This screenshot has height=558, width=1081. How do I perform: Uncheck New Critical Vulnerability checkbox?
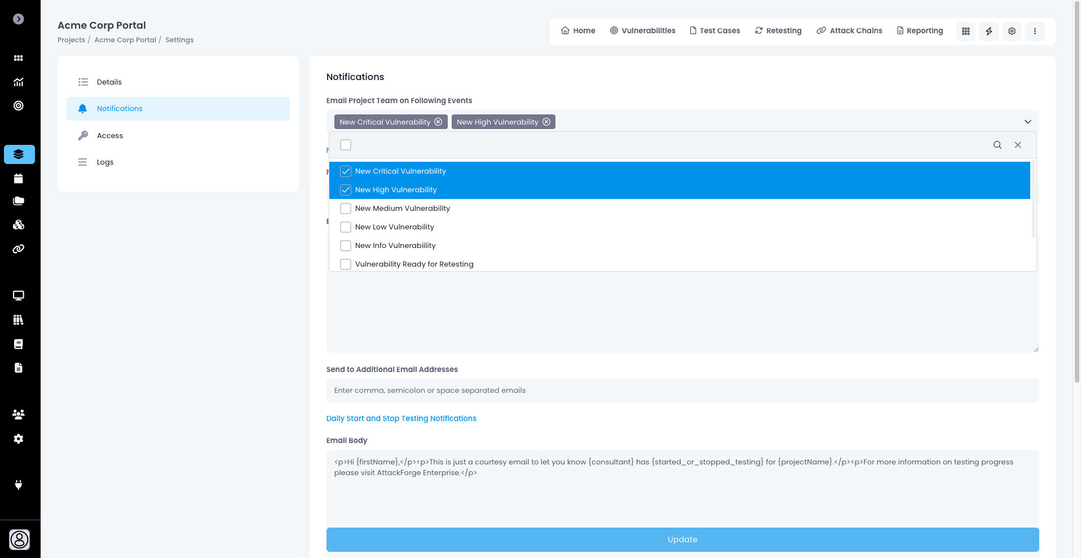click(x=346, y=171)
